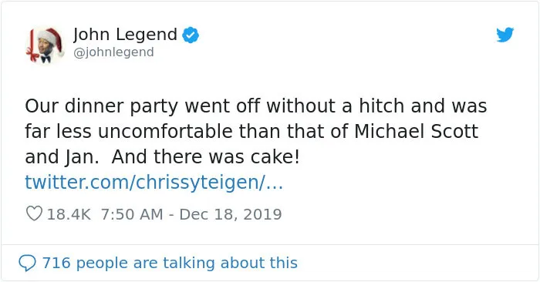The height and width of the screenshot is (282, 540).
Task: Open the twitter.com/chrissyteigen/... link
Action: 154,183
